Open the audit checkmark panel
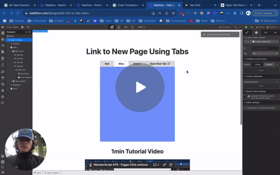This screenshot has width=280, height=175. coord(3,162)
